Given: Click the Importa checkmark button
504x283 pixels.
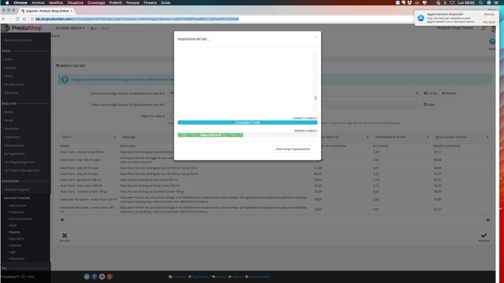Looking at the screenshot, I should coord(484,237).
